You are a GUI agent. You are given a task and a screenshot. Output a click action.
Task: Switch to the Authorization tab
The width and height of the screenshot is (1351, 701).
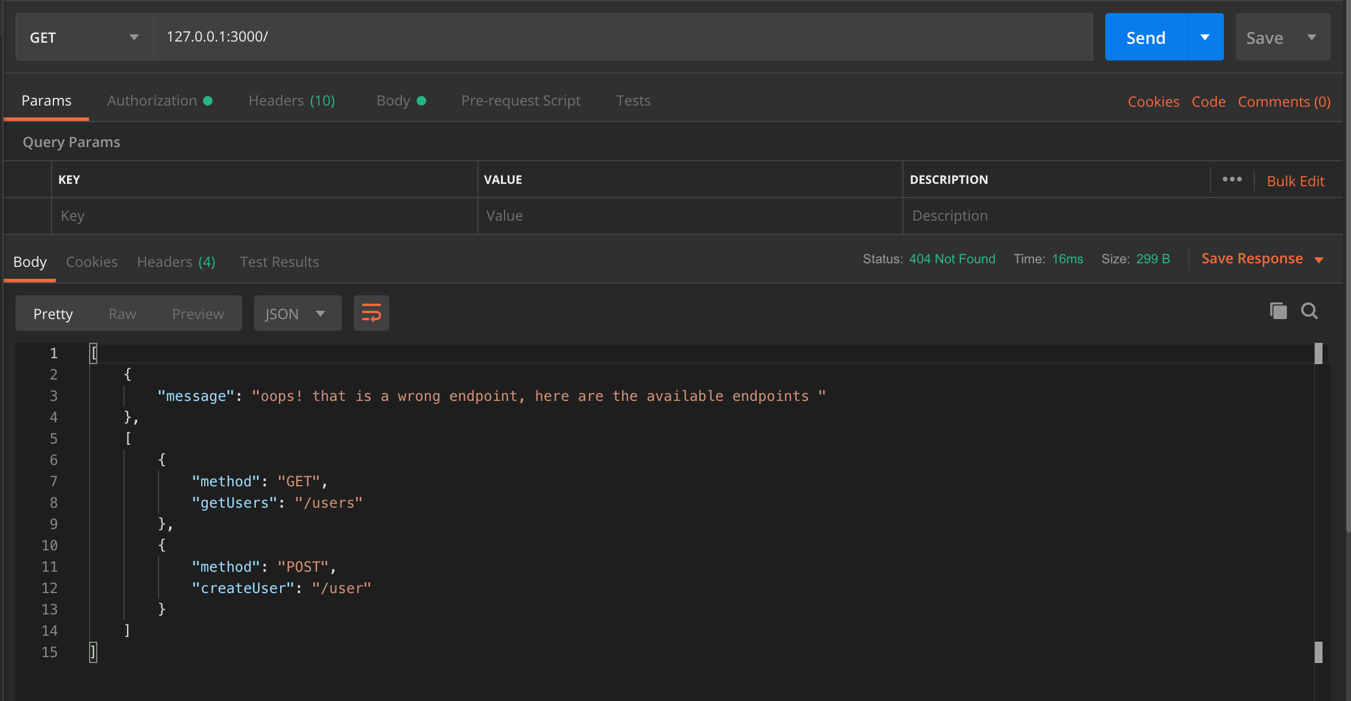pos(160,100)
